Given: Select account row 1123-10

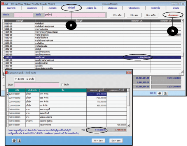Looking at the screenshot, I should [93, 60].
